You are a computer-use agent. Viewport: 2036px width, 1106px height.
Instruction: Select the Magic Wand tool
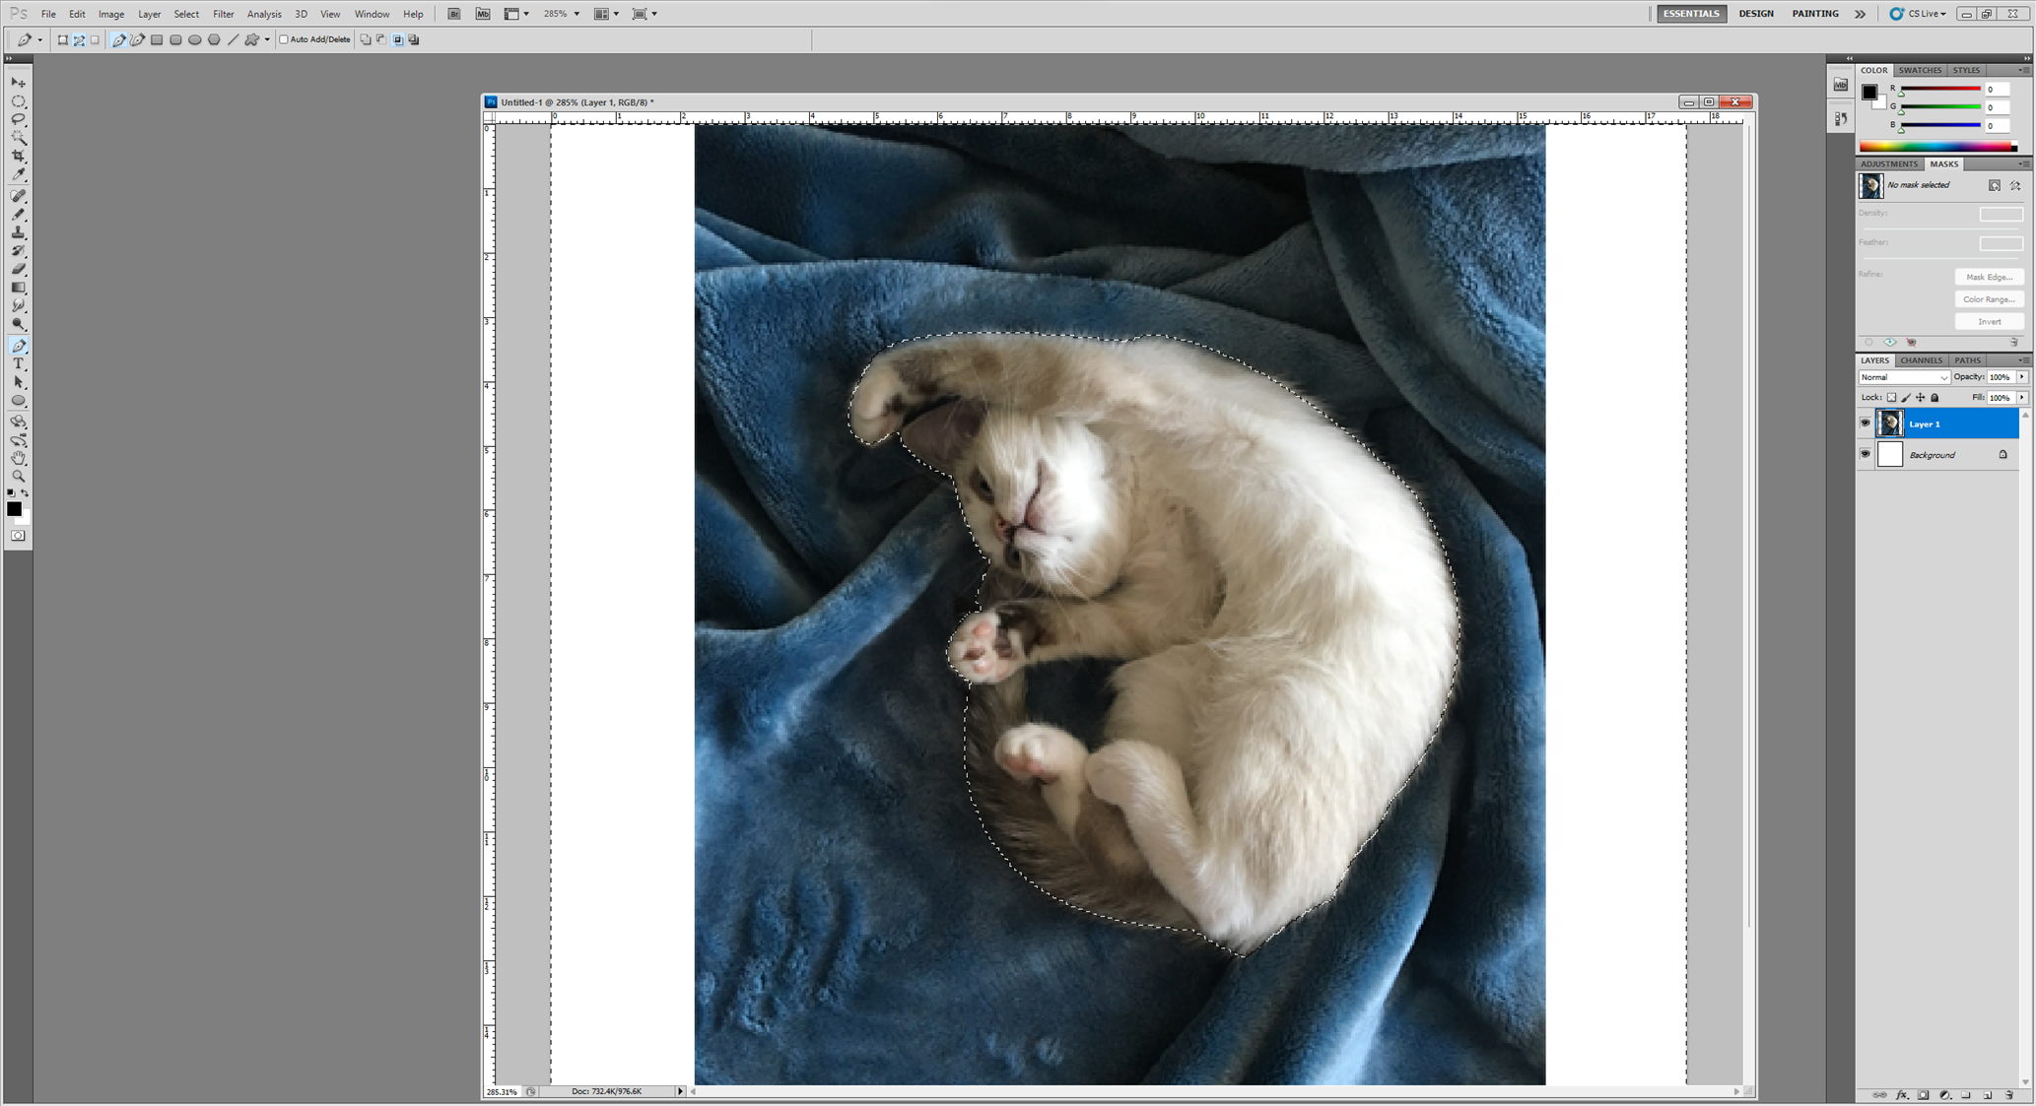click(19, 138)
